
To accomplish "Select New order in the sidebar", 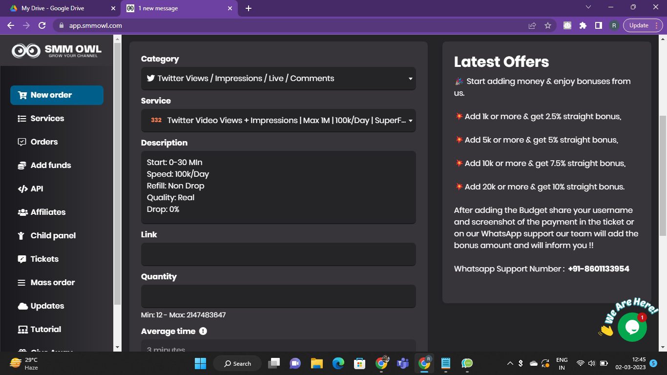I will tap(57, 95).
